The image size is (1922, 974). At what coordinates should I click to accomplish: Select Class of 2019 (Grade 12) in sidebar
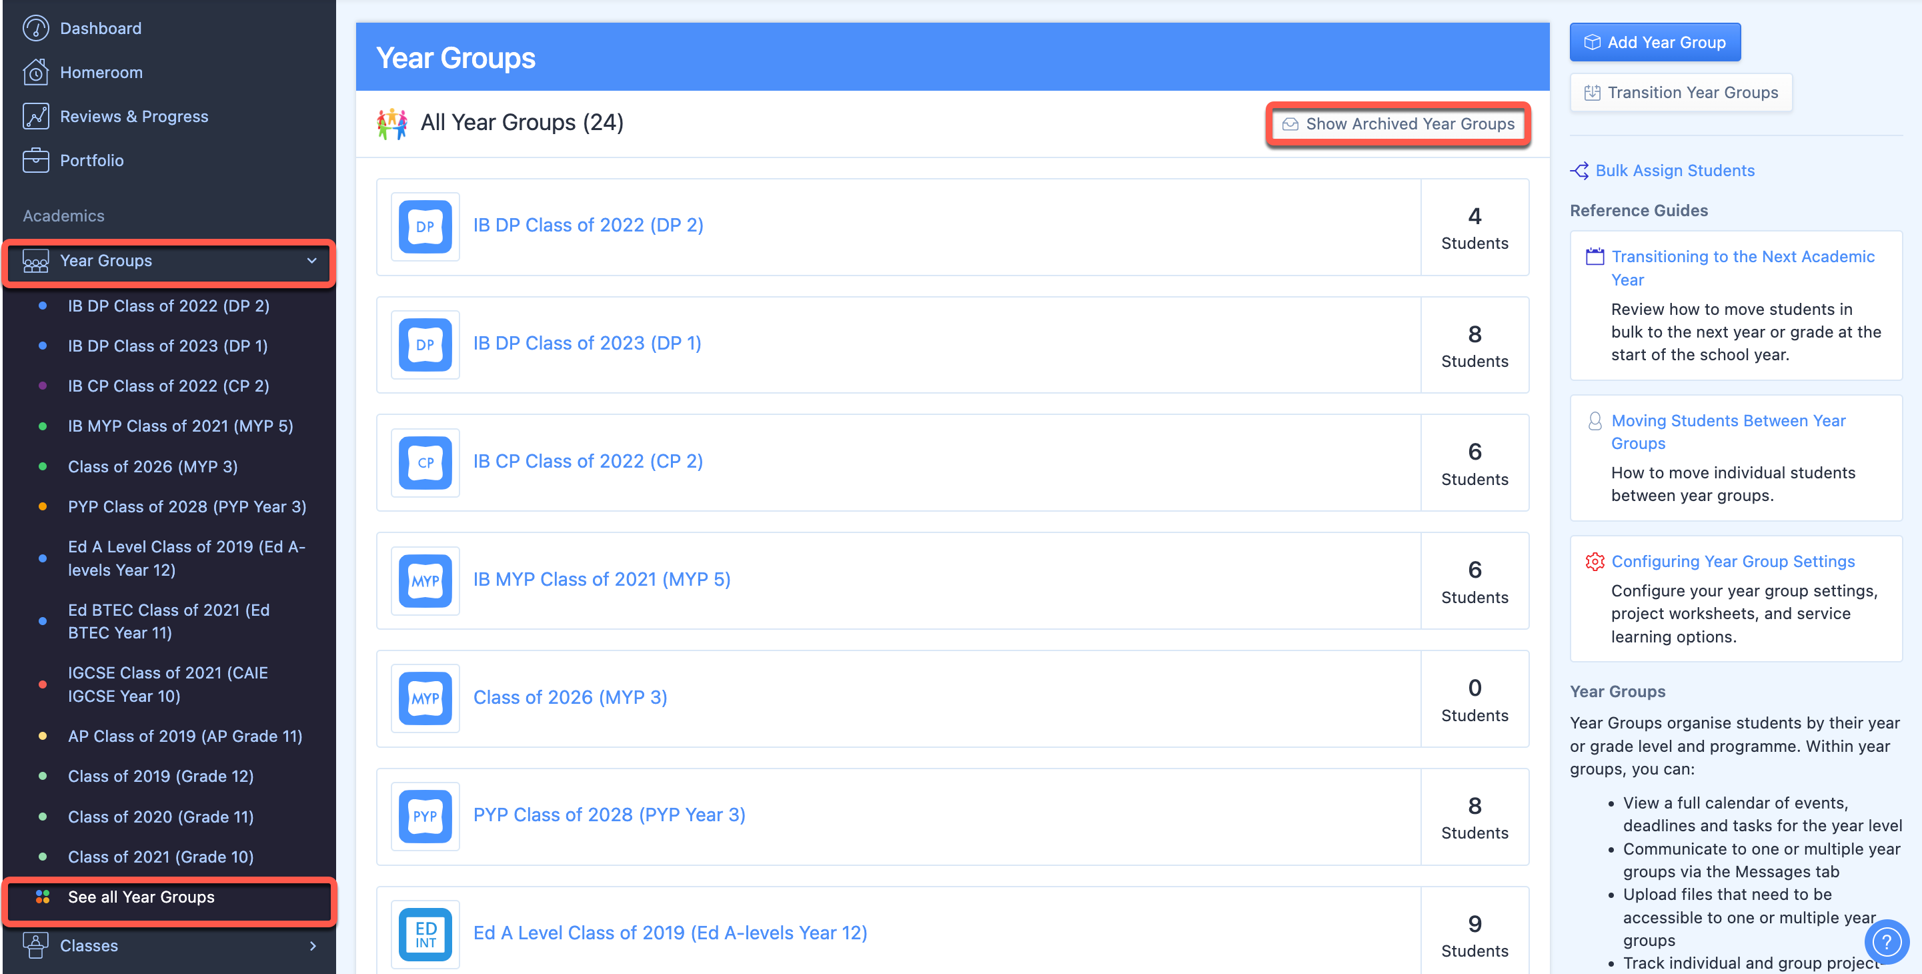161,777
